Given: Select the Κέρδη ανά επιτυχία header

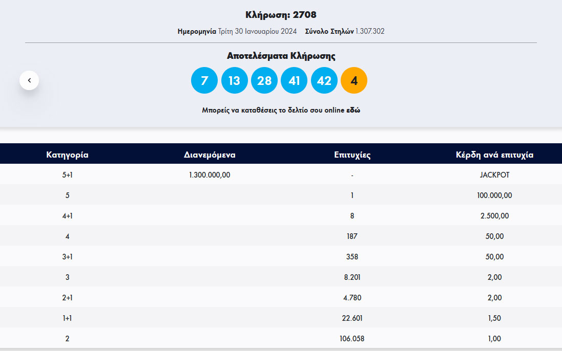Looking at the screenshot, I should [x=494, y=154].
